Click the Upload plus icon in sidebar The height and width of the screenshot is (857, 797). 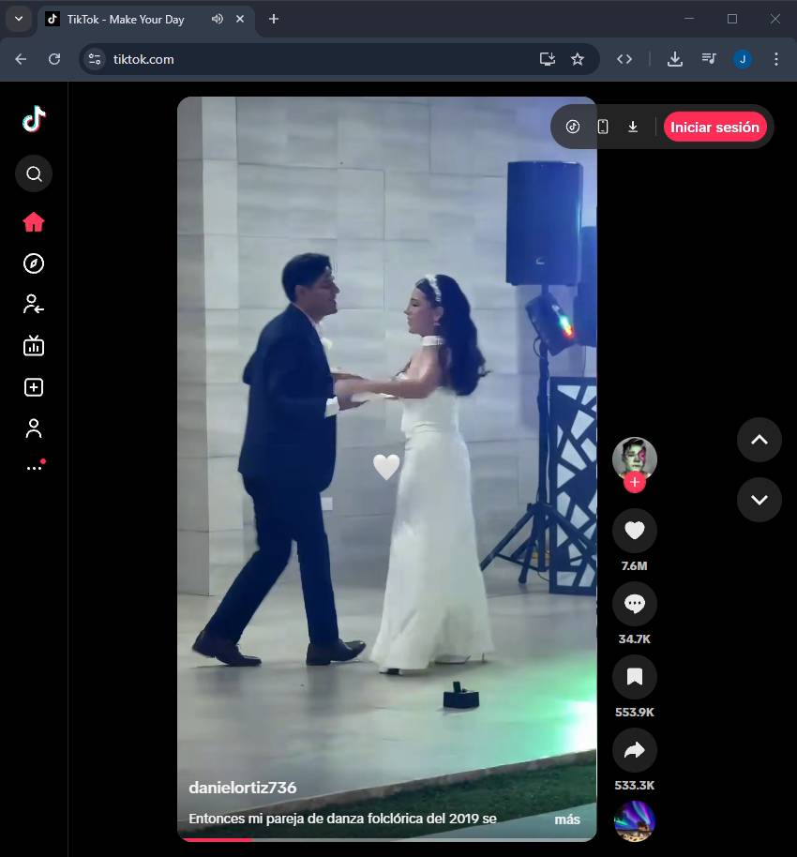[x=34, y=387]
